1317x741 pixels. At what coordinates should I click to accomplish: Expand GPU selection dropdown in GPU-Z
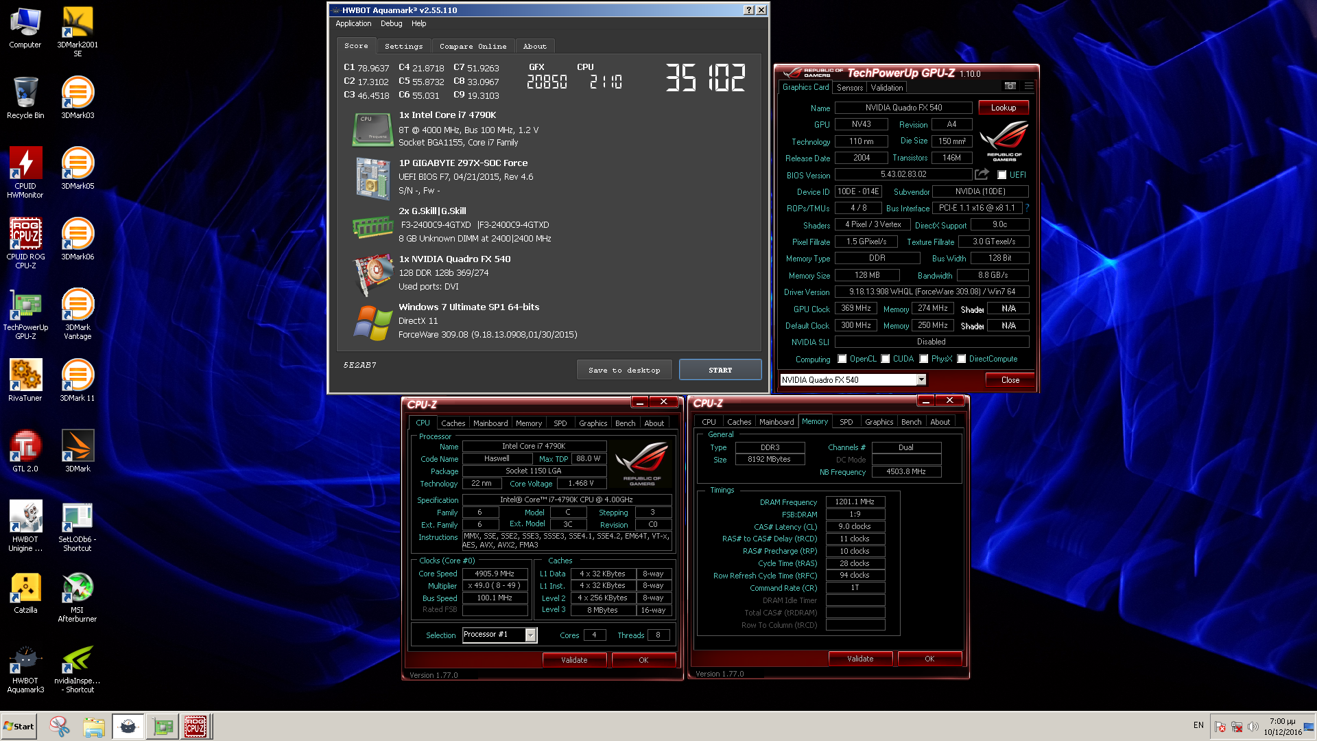[921, 380]
